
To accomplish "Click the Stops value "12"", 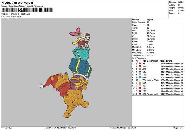I will (x=148, y=25).
